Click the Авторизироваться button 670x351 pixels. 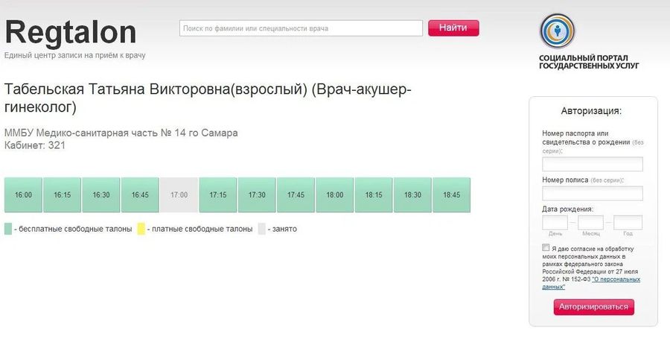(x=593, y=307)
